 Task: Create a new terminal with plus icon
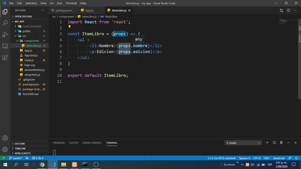[267, 143]
